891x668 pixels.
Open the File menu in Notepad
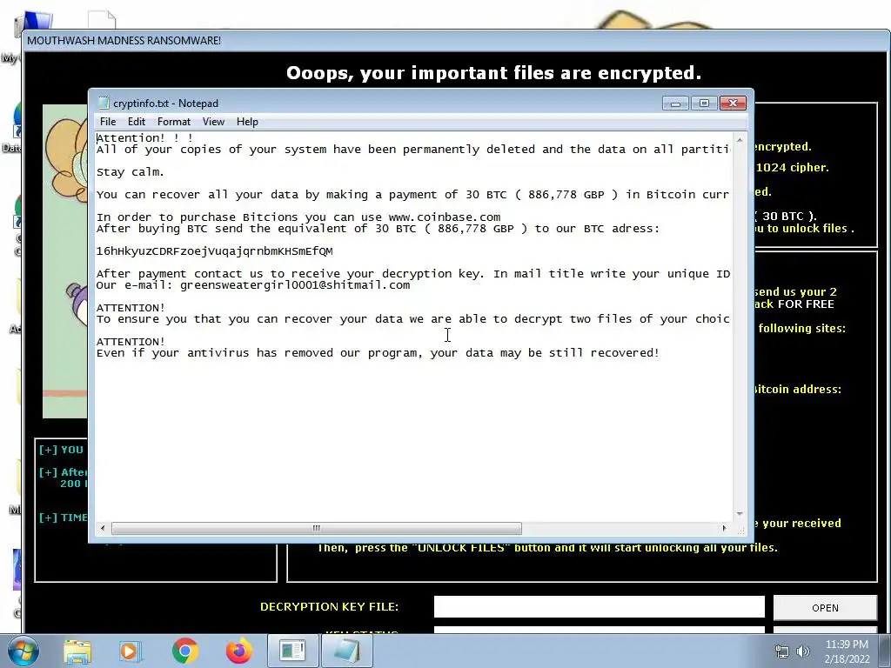[x=107, y=122]
